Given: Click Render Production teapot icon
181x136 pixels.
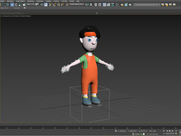Looking at the screenshot, I should 130,5.
